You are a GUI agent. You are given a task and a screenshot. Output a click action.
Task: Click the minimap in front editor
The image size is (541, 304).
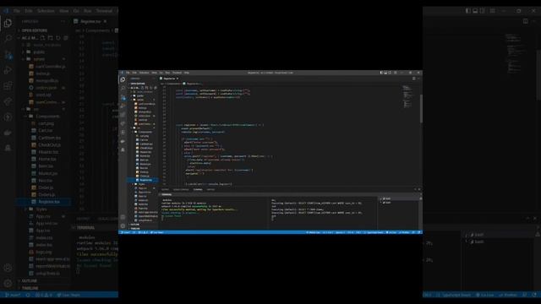click(407, 96)
